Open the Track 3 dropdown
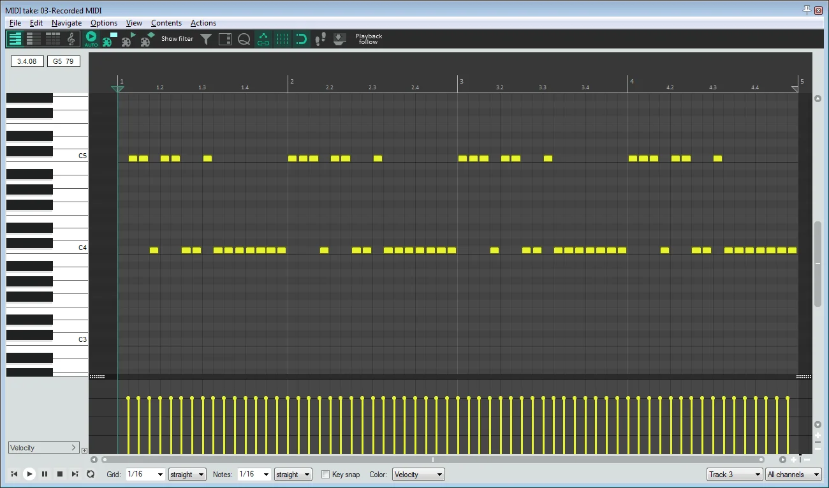The image size is (829, 488). click(x=735, y=475)
